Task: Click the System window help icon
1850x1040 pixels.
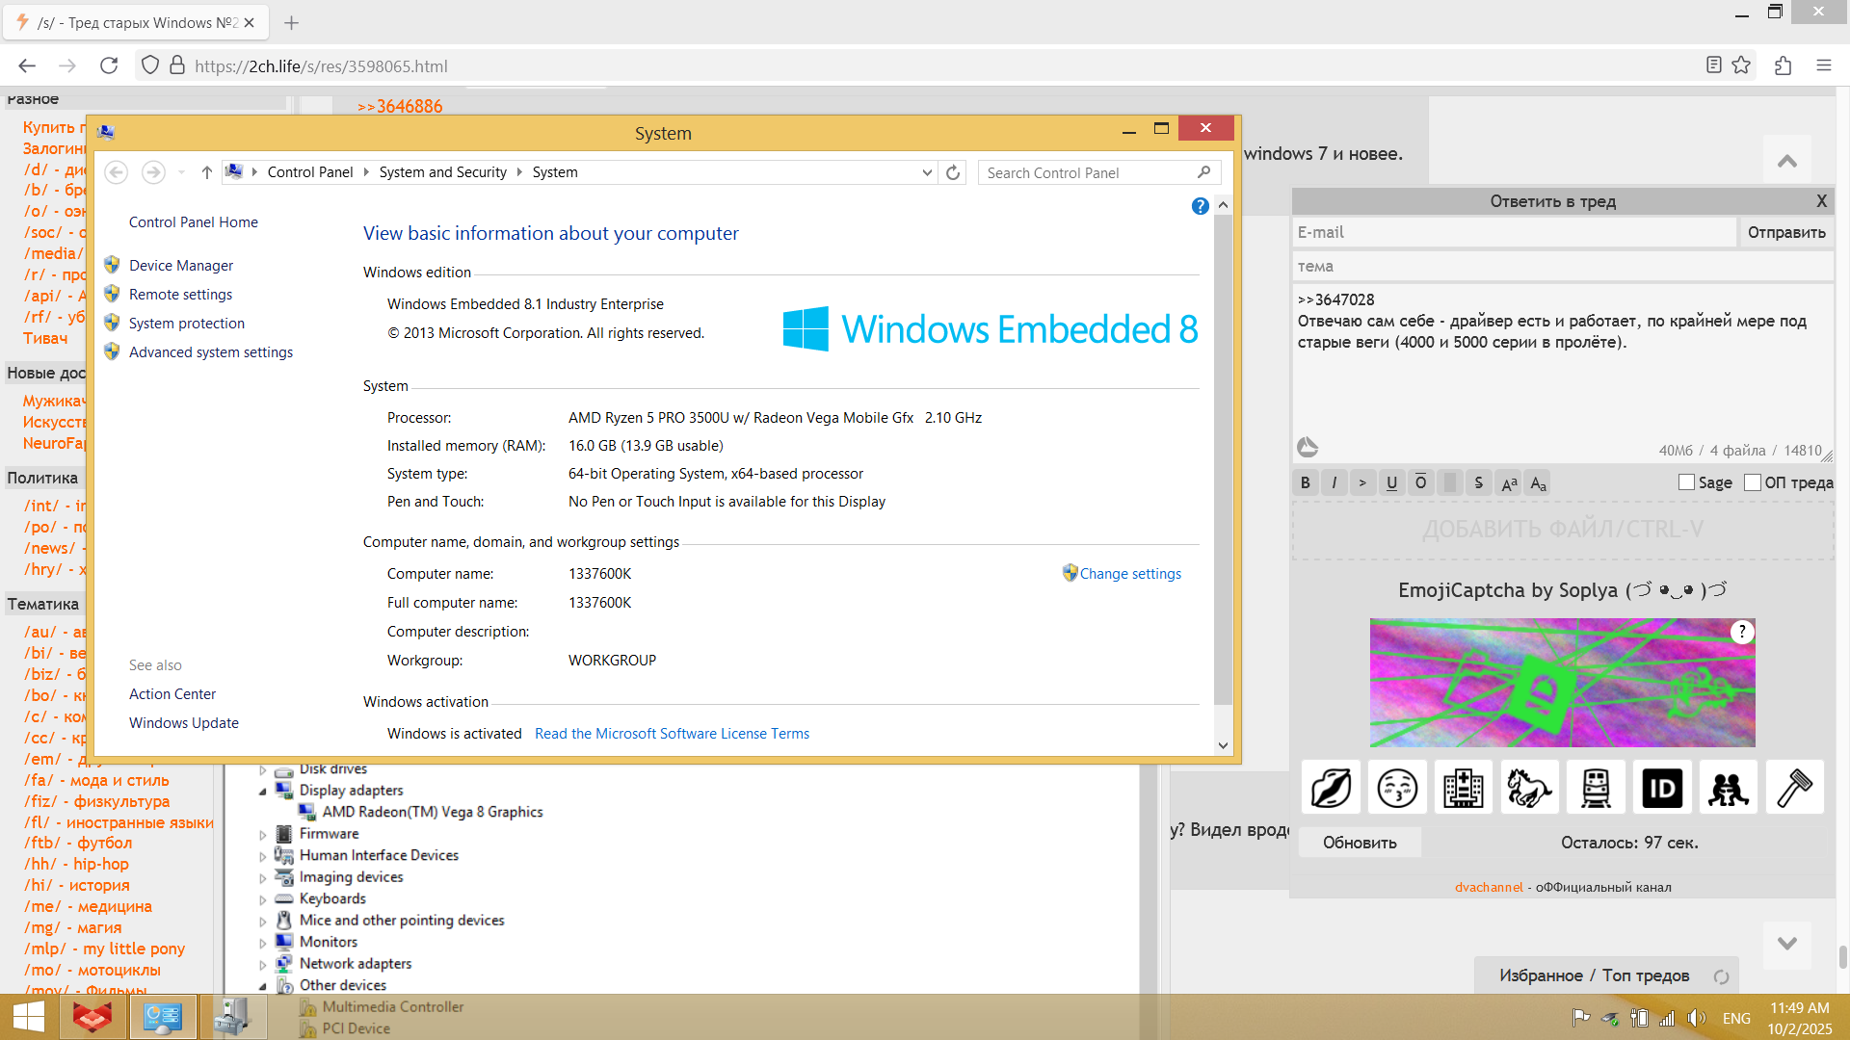Action: tap(1200, 206)
